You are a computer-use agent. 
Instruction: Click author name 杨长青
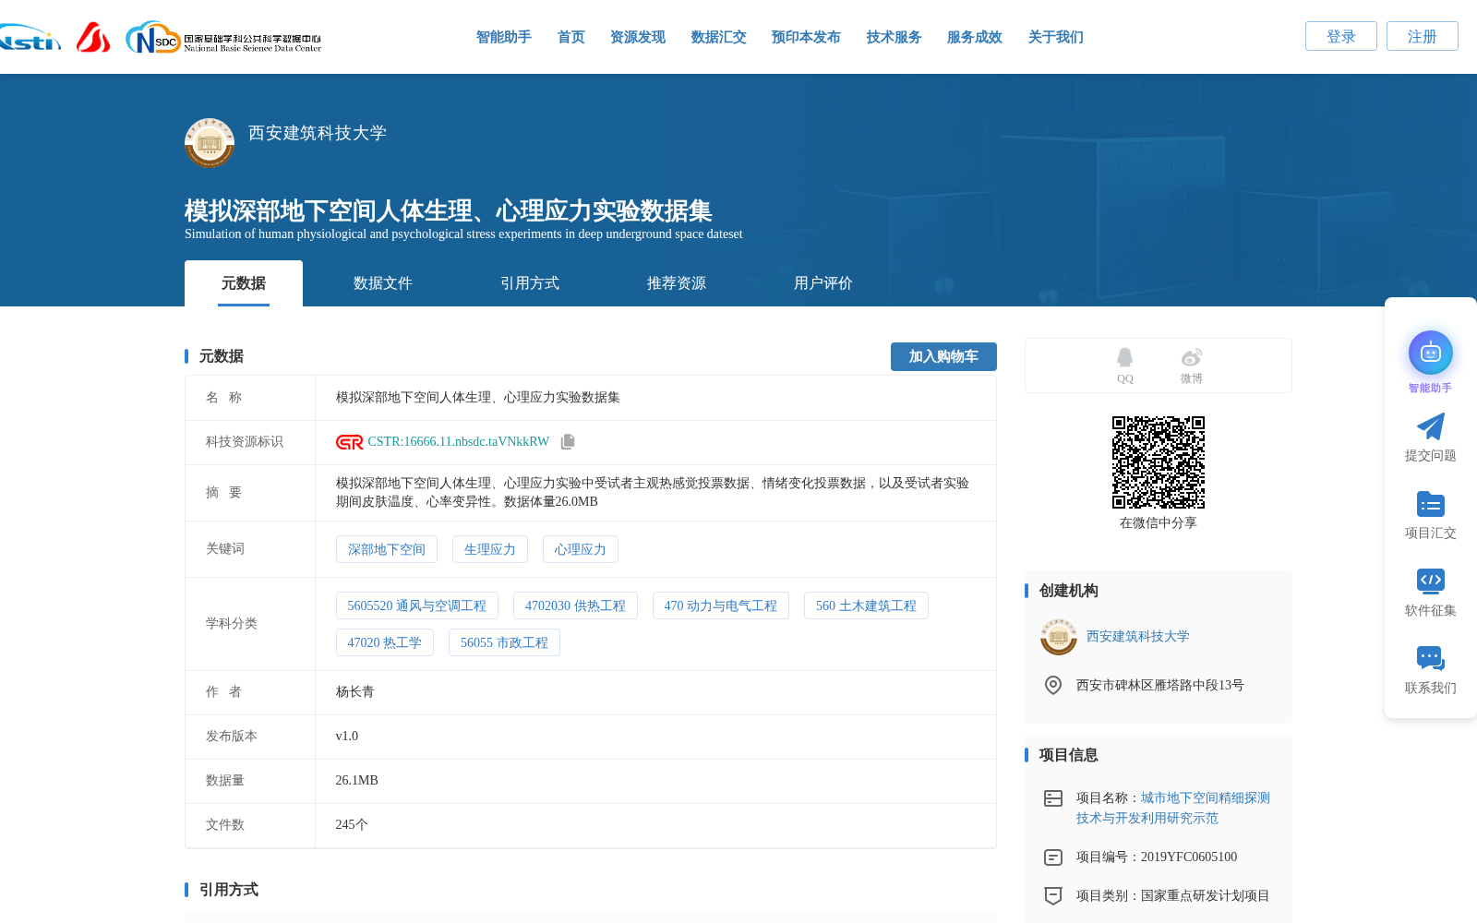355,692
